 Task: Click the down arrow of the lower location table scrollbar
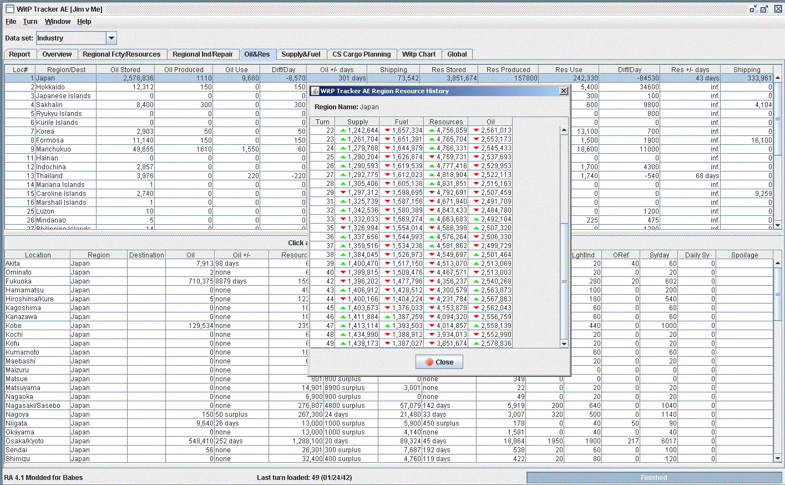778,458
